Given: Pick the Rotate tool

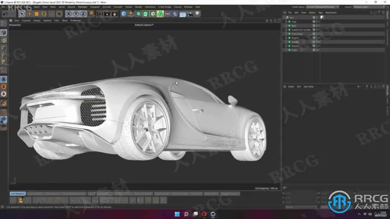Looking at the screenshot, I should pos(44,14).
